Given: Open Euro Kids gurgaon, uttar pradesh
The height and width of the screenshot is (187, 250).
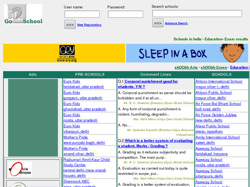Looking at the screenshot, I should point(83,95).
